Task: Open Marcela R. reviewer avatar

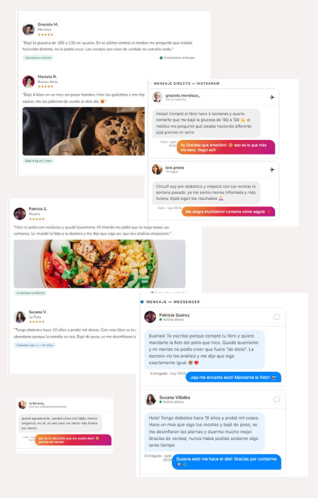Action: coord(28,82)
